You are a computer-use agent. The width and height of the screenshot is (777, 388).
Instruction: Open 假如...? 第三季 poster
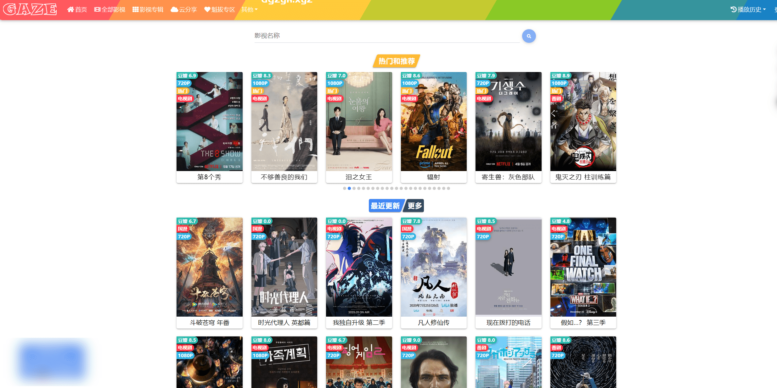tap(583, 267)
